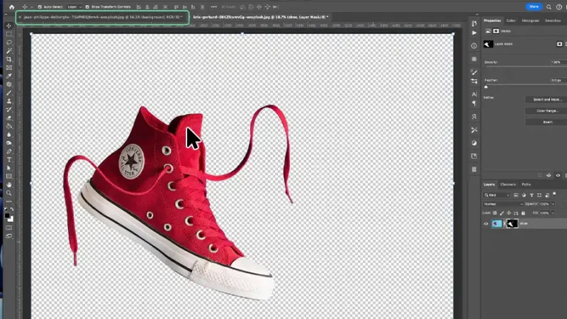Click the Select and Mask button
This screenshot has width=567, height=319.
547,99
